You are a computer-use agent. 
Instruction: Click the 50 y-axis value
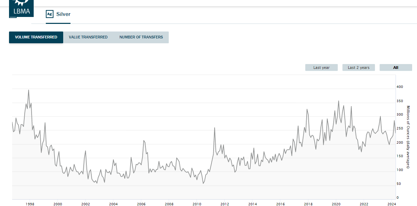[399, 184]
